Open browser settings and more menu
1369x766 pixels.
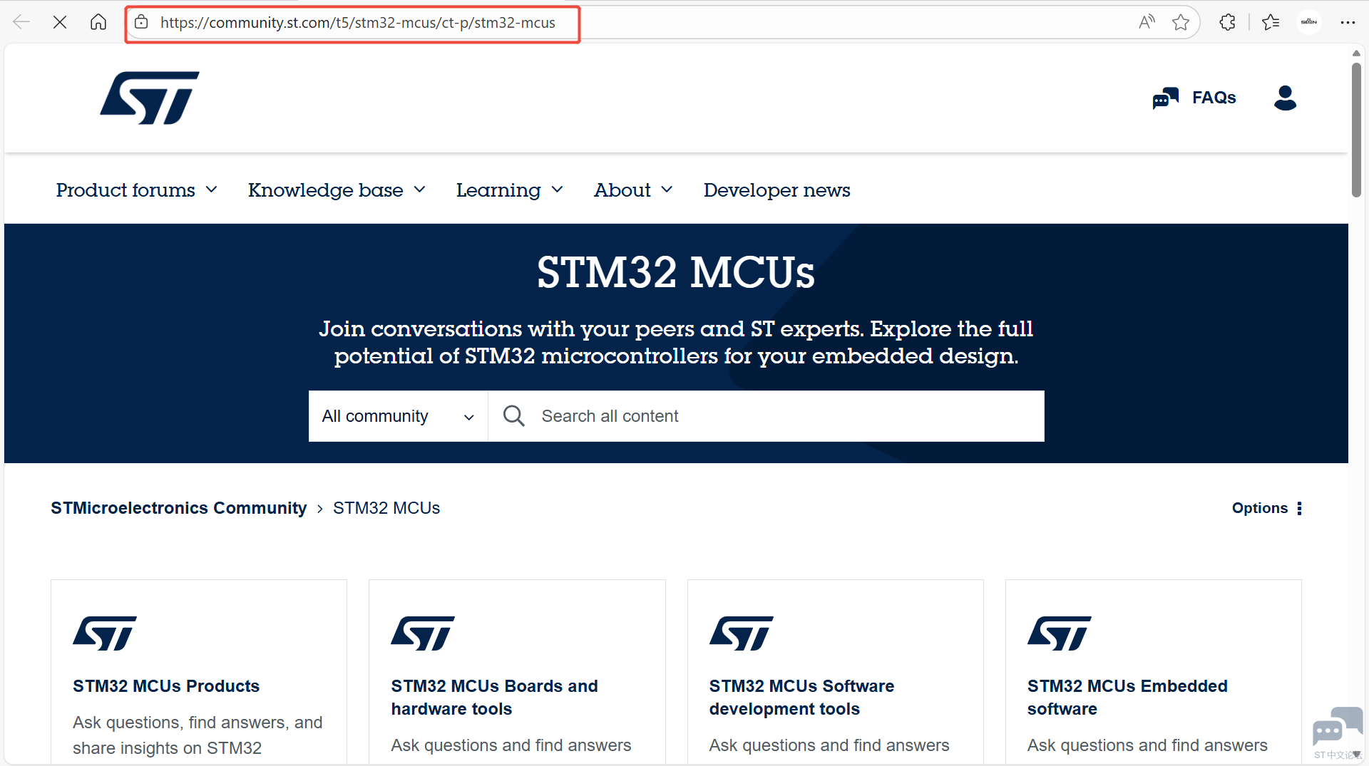(1348, 22)
